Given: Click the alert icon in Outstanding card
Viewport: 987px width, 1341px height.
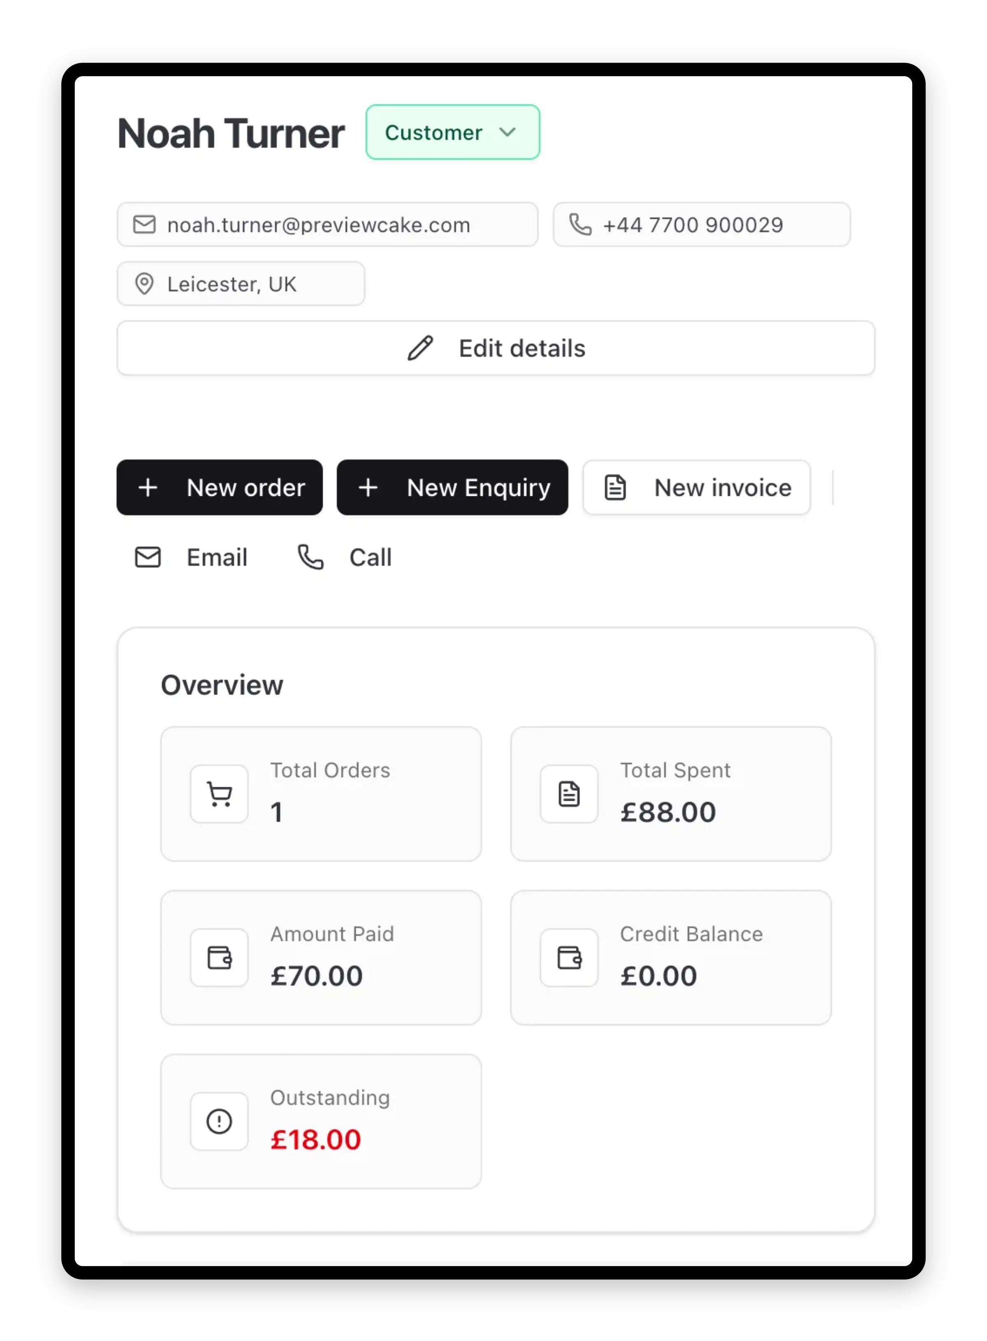Looking at the screenshot, I should pyautogui.click(x=219, y=1122).
